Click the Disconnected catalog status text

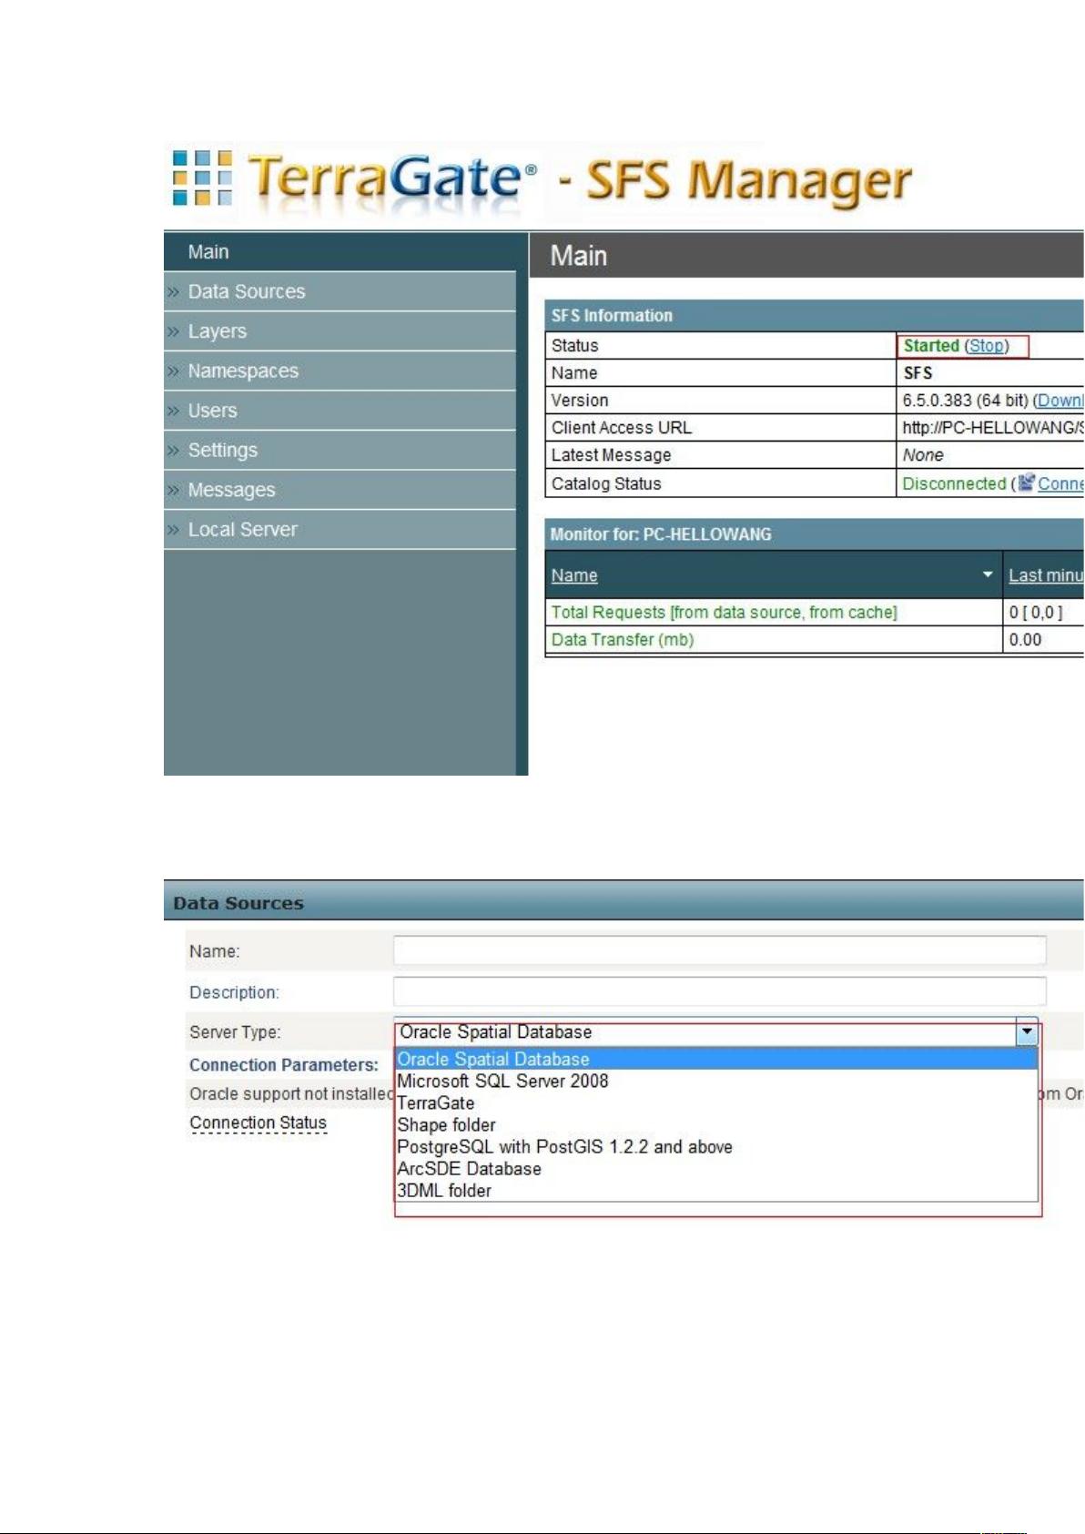click(954, 483)
